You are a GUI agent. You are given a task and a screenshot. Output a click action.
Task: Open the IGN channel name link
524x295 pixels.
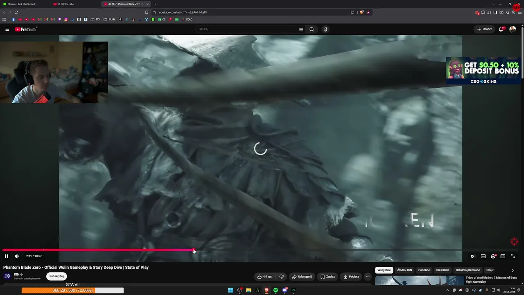click(x=17, y=275)
